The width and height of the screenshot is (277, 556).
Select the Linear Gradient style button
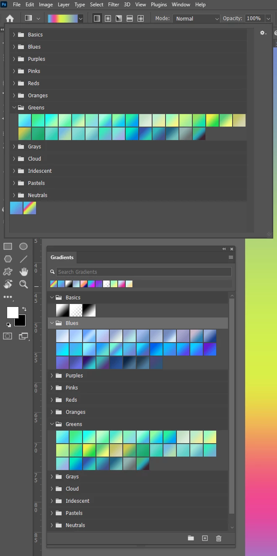coord(97,18)
